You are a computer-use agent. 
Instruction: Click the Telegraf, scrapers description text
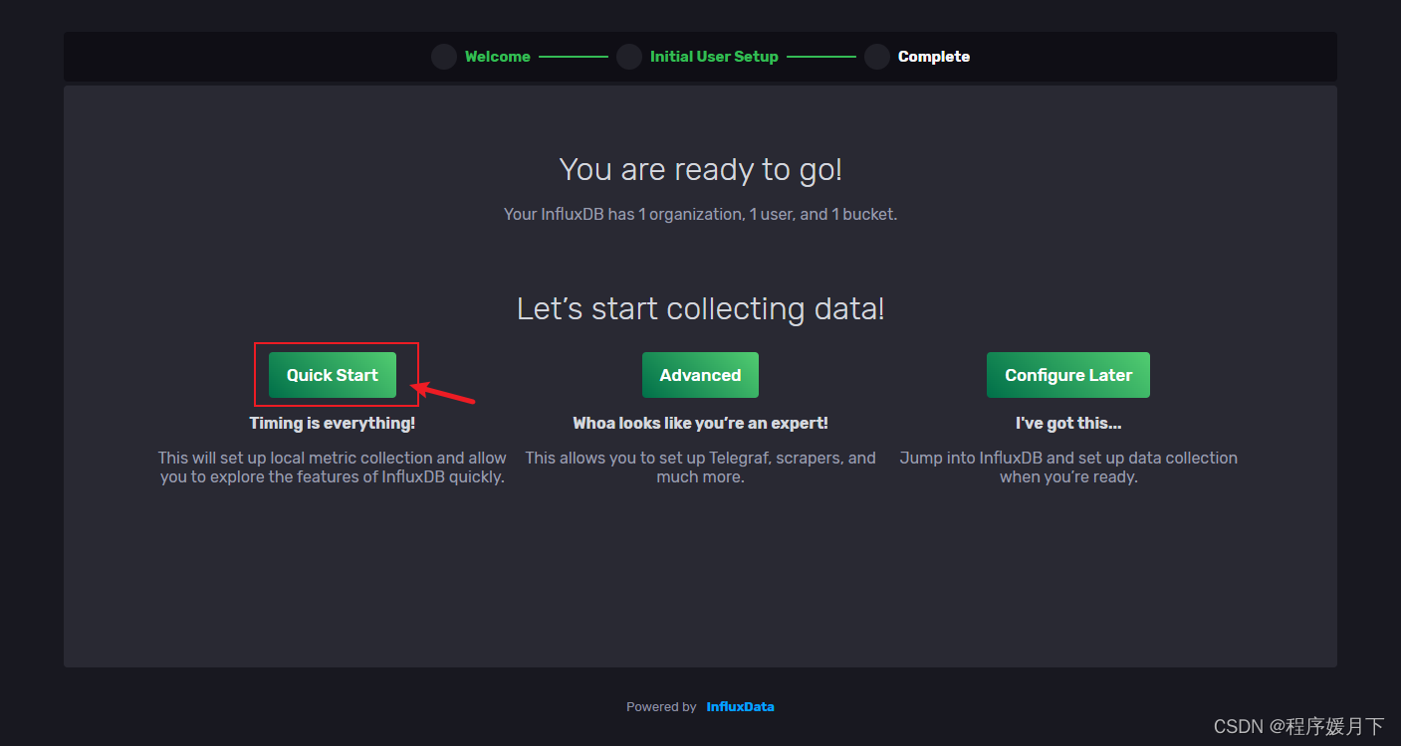(700, 467)
